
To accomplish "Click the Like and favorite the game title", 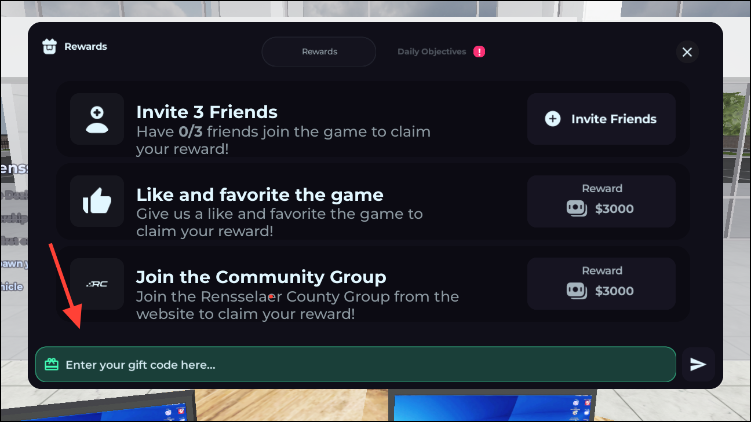I will 260,195.
